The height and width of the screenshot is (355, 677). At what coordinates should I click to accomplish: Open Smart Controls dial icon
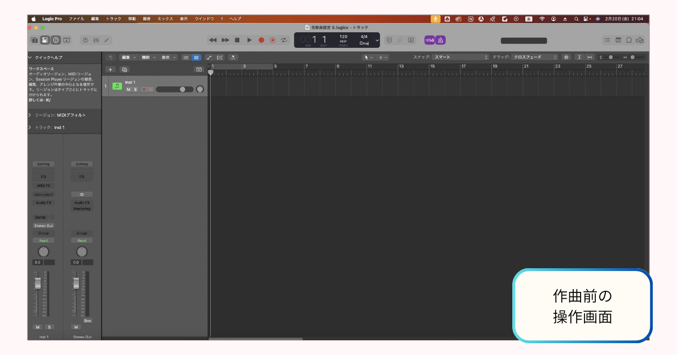pos(85,40)
